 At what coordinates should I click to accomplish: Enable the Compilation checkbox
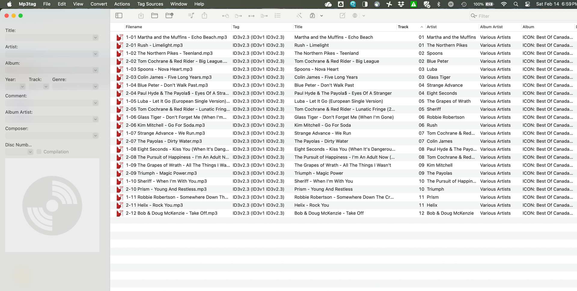(x=39, y=152)
